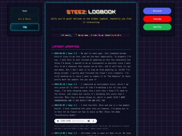Click the STEEZ: LOGBOOK title

tap(91, 12)
